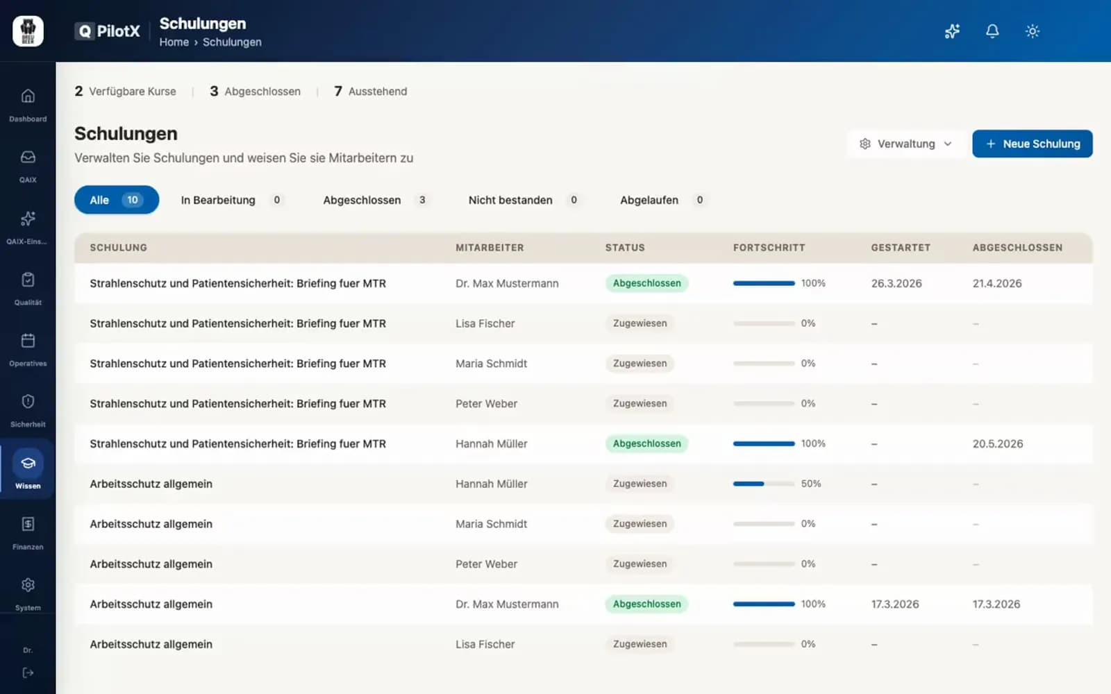The width and height of the screenshot is (1111, 694).
Task: Click the 7 Ausstehend statistic
Action: point(370,91)
